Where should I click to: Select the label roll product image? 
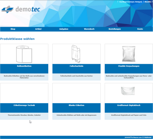tap(24, 54)
